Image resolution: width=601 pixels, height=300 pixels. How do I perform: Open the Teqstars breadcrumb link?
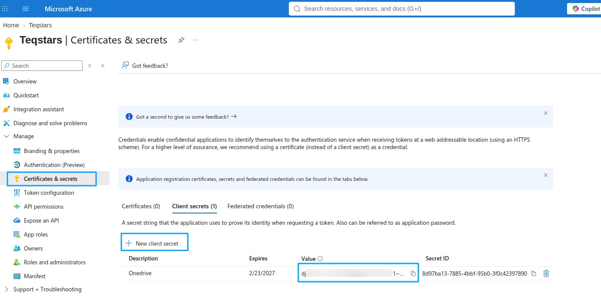point(40,25)
